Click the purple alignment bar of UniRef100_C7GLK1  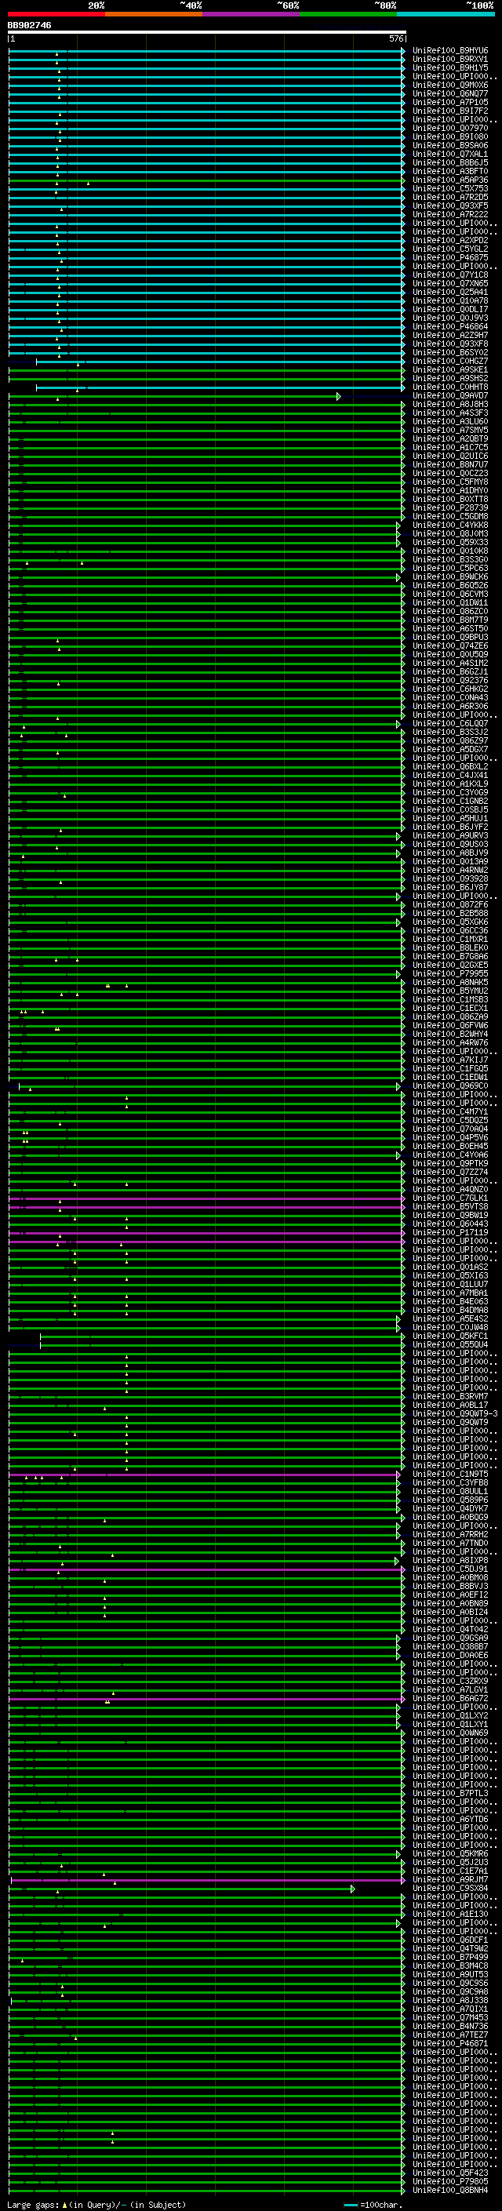[206, 1198]
